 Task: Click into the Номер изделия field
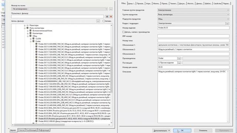click(193, 28)
